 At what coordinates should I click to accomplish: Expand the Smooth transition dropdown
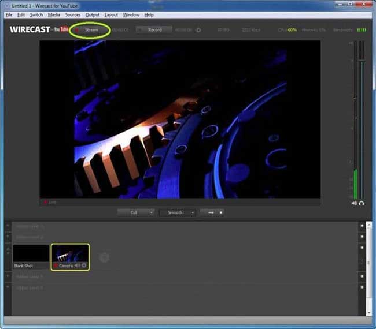tap(178, 212)
